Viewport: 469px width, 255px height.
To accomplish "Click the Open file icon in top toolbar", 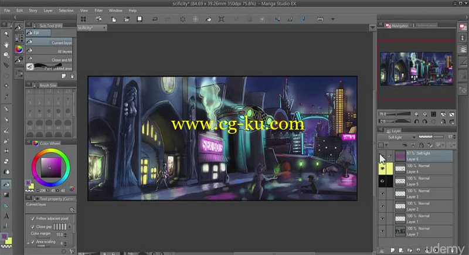I will pyautogui.click(x=127, y=19).
